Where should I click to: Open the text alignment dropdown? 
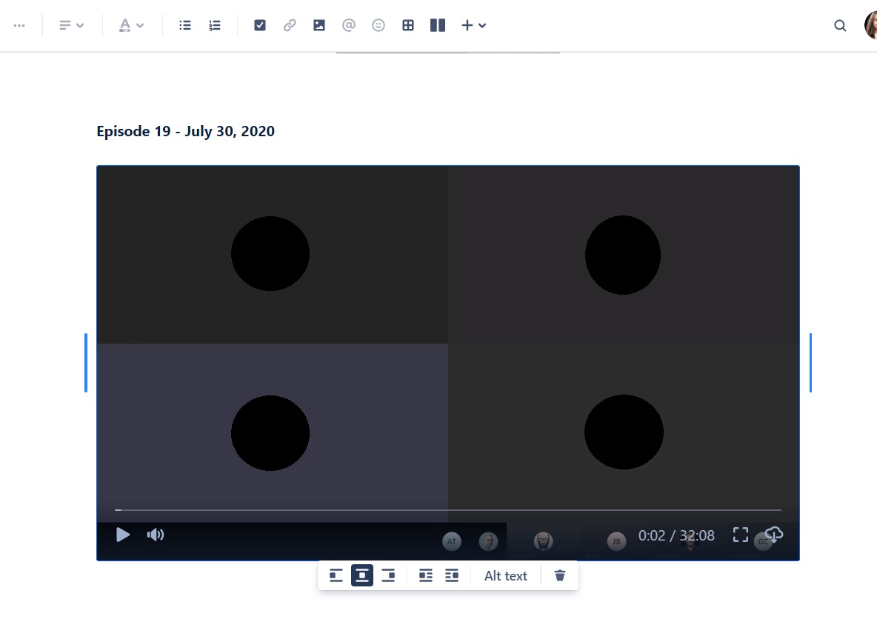71,25
